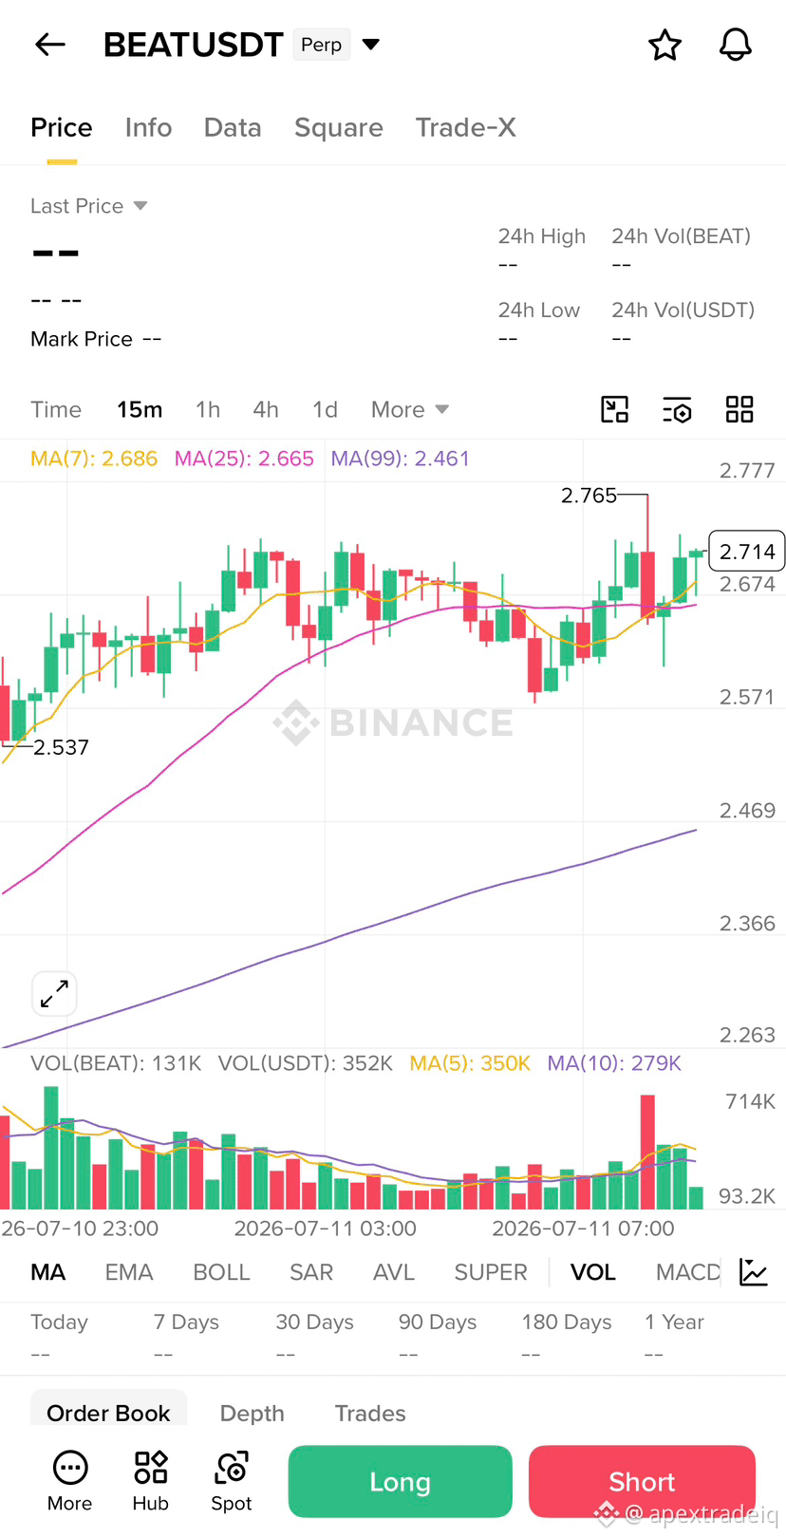Toggle the VOL sub-indicator
The image size is (786, 1538).
[x=593, y=1272]
